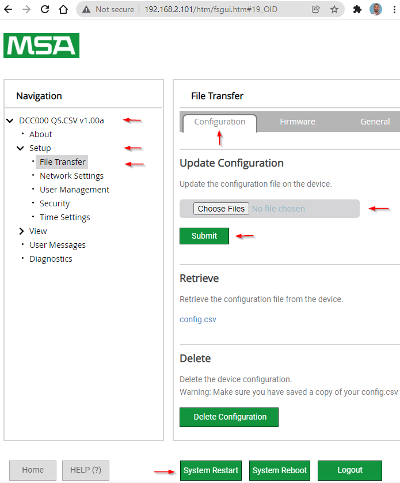Click the address bar URL field

click(211, 10)
